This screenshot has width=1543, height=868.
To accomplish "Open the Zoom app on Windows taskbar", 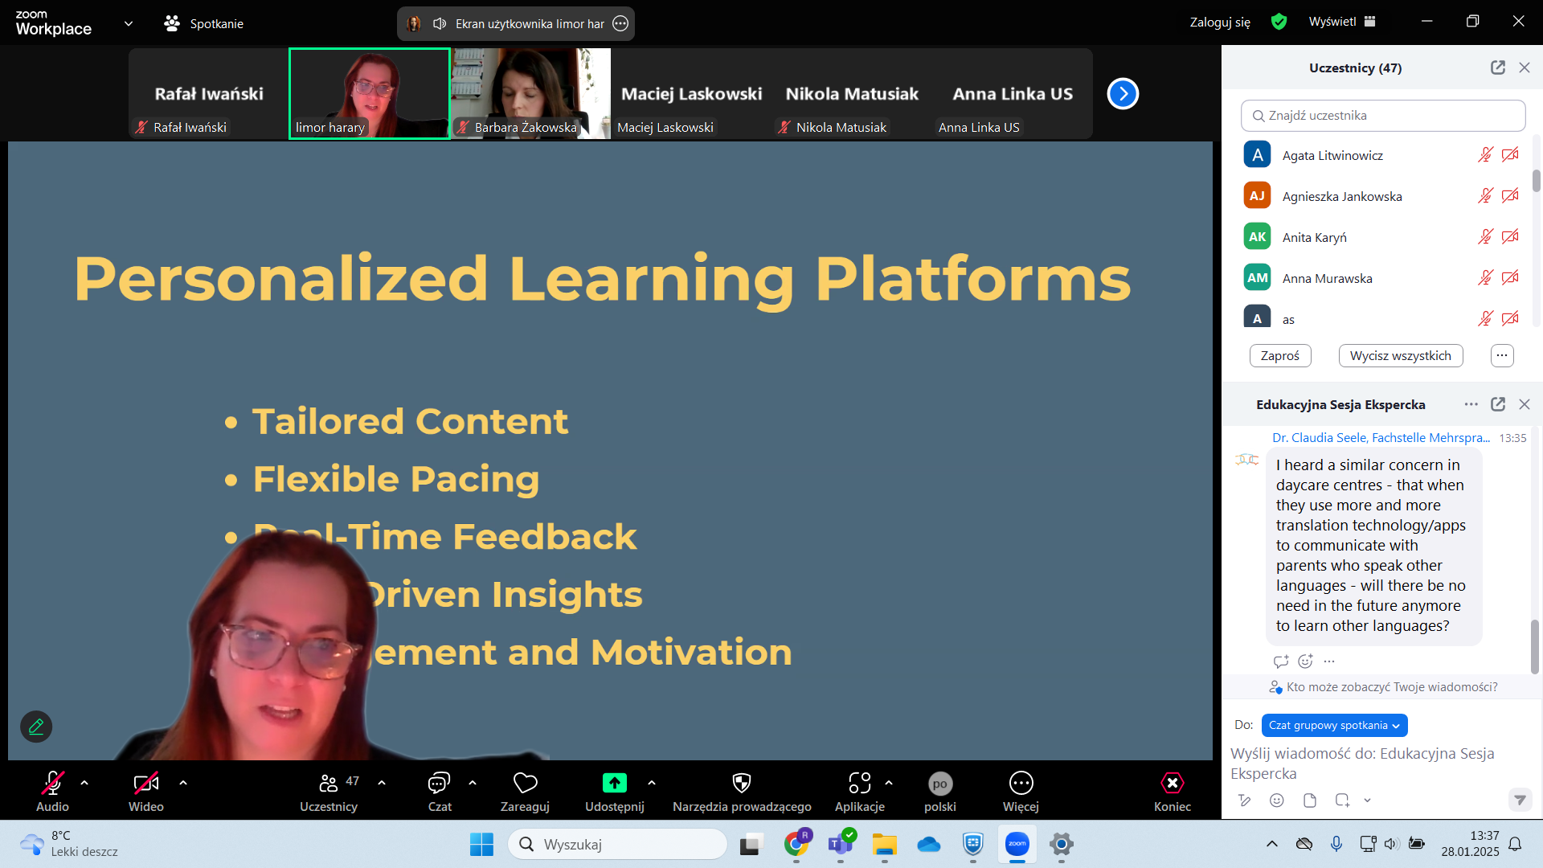I will 1017,844.
